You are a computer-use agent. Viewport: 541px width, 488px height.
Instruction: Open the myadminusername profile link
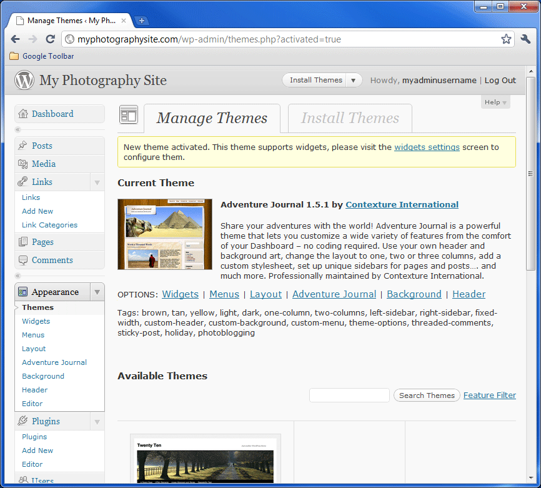coord(439,80)
